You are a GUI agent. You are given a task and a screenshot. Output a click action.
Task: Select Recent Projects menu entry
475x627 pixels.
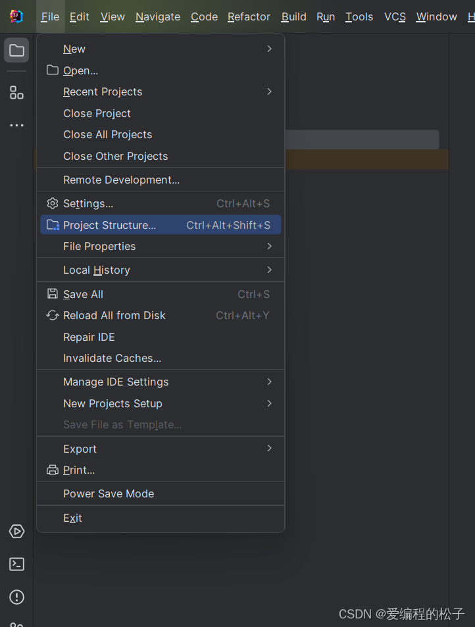161,91
